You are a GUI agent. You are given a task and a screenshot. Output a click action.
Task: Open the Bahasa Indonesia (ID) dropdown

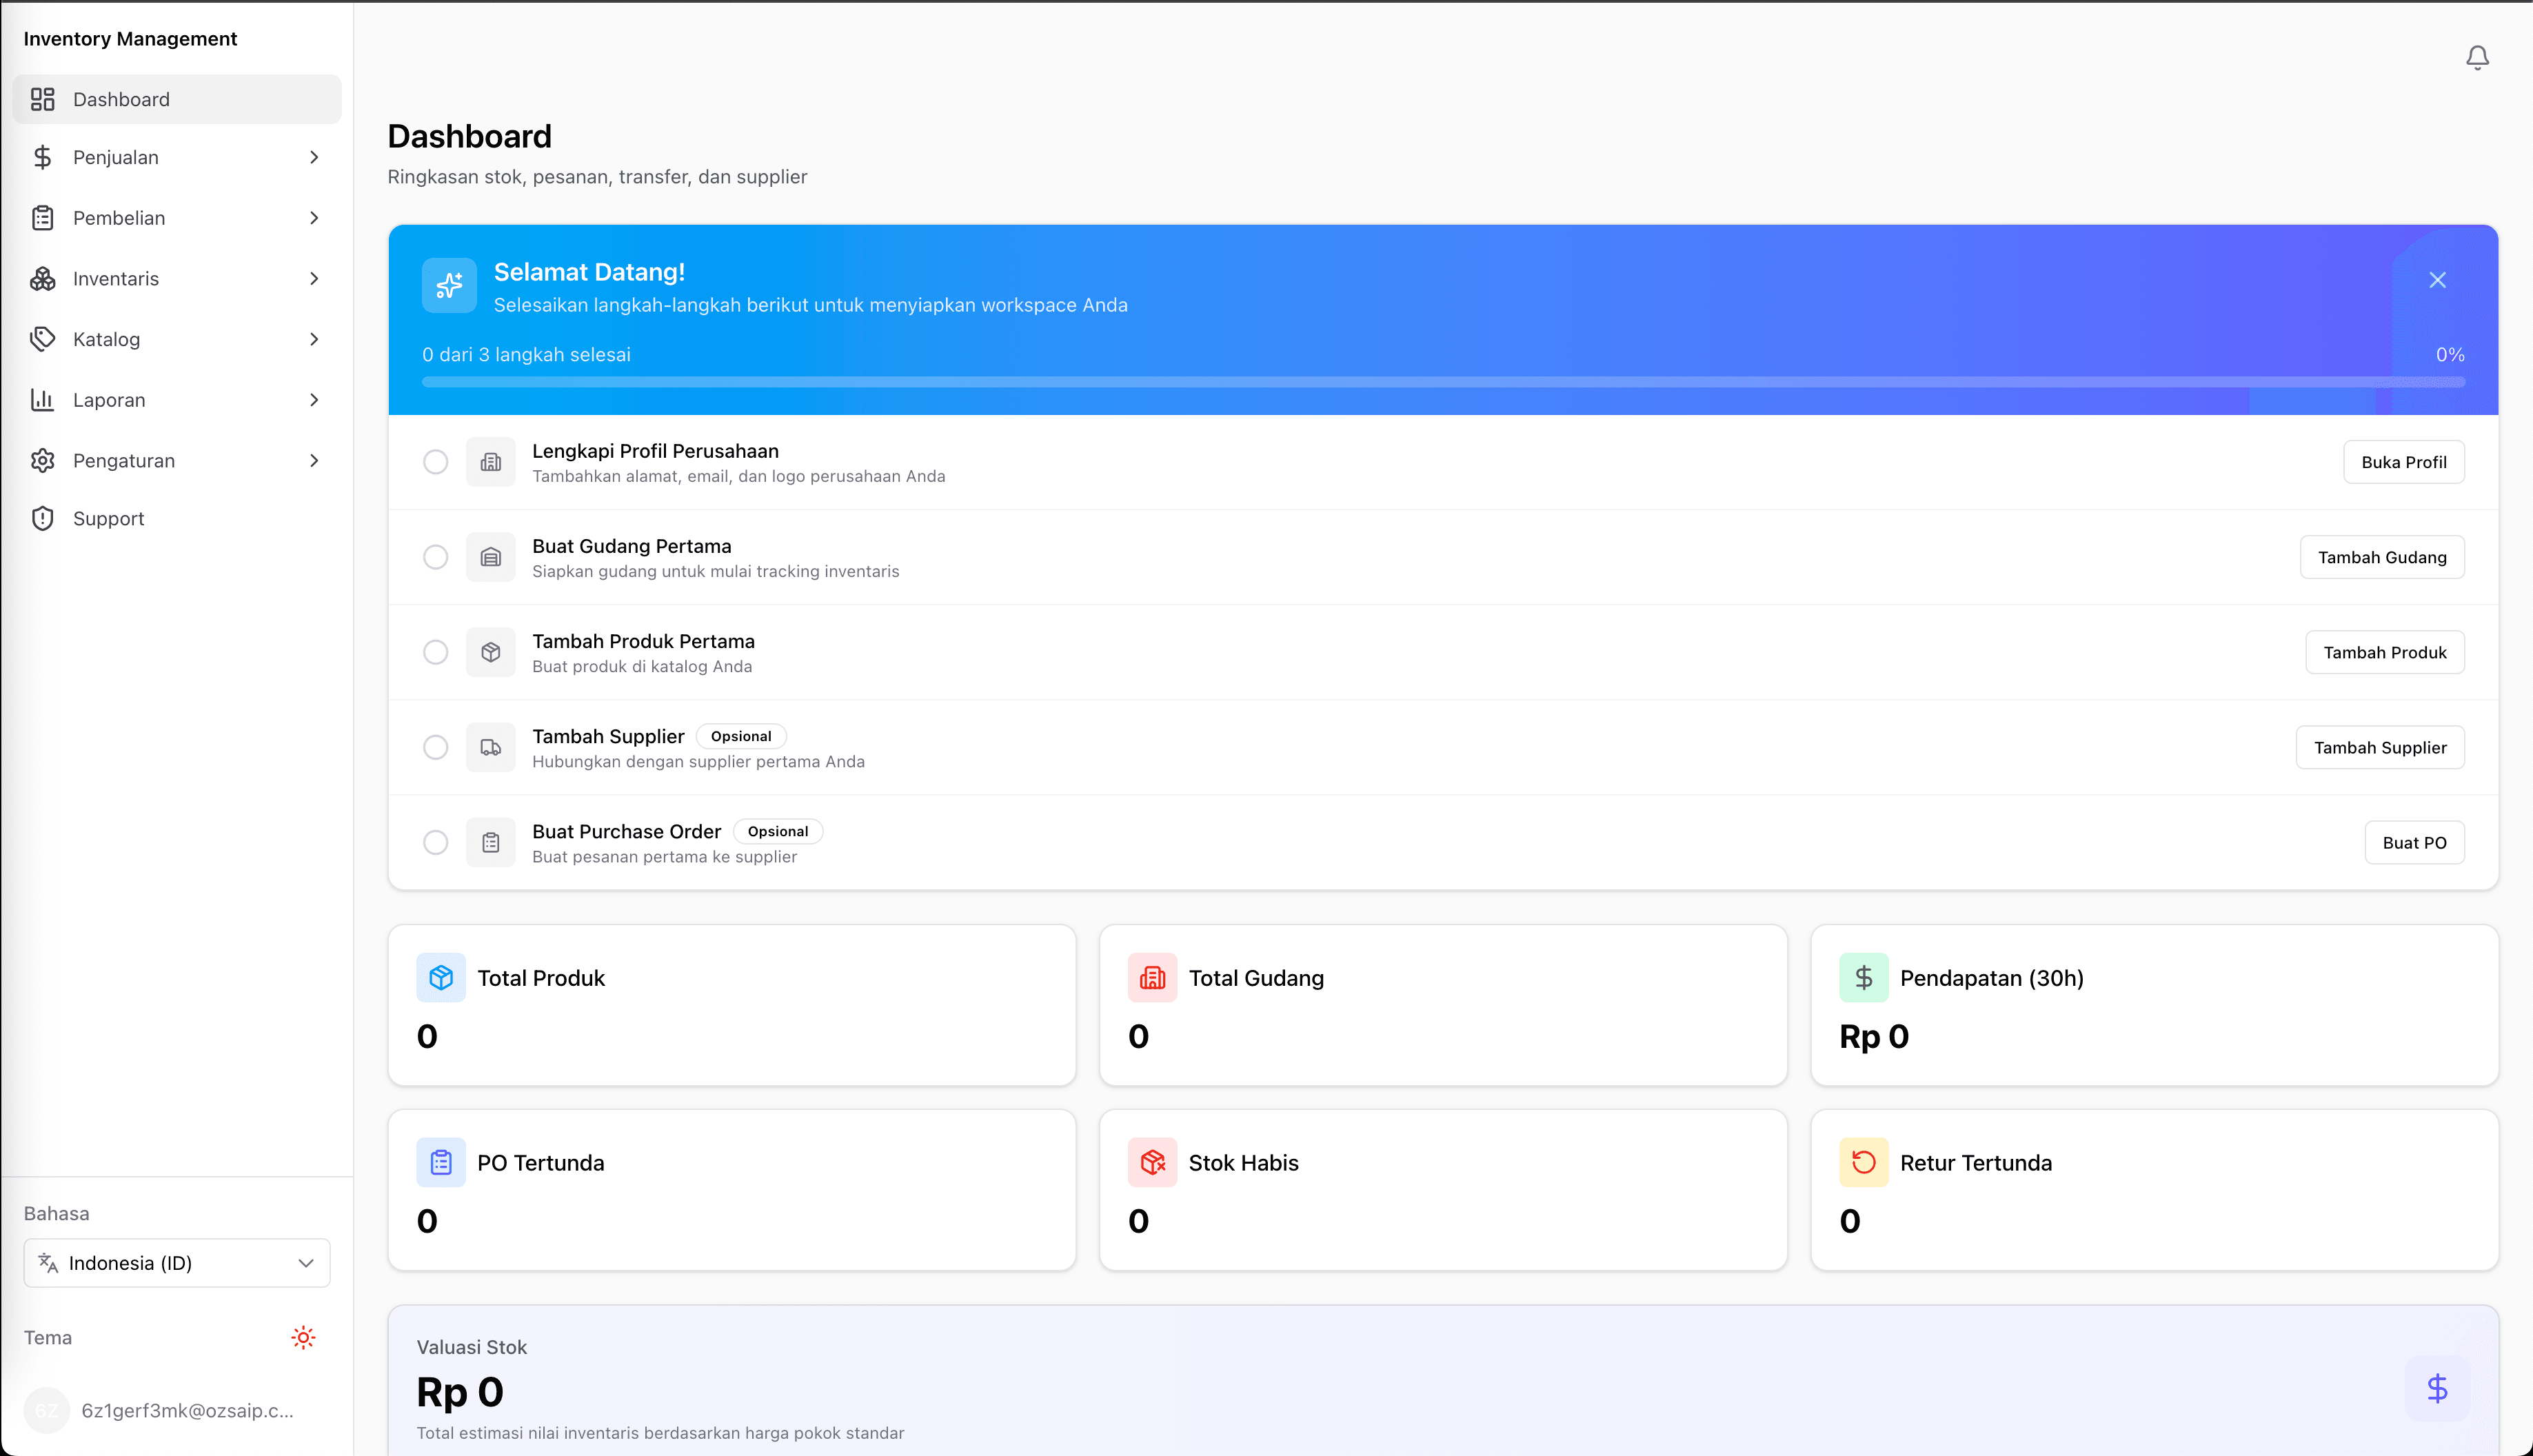(177, 1263)
